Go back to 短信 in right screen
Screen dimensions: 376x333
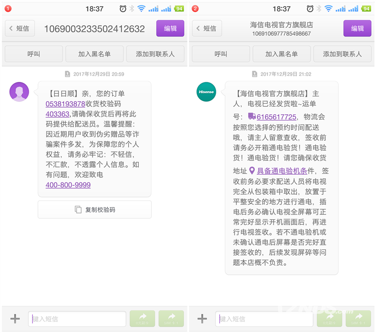(207, 28)
